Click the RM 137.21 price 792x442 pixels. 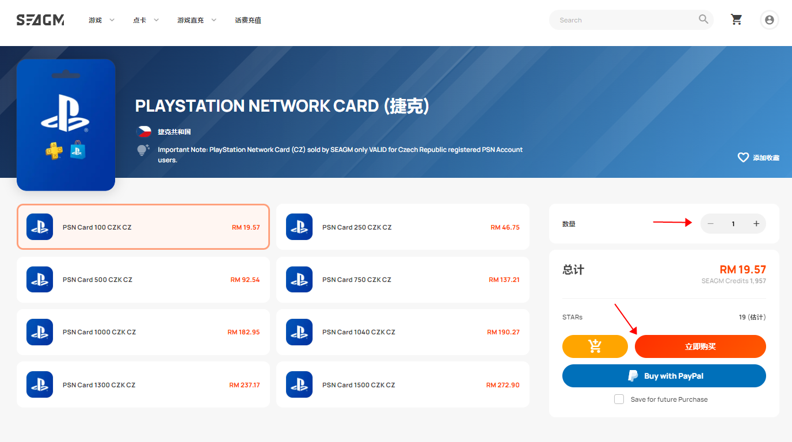click(504, 280)
